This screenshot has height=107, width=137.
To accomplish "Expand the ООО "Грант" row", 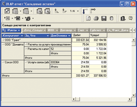I will 3,40.
